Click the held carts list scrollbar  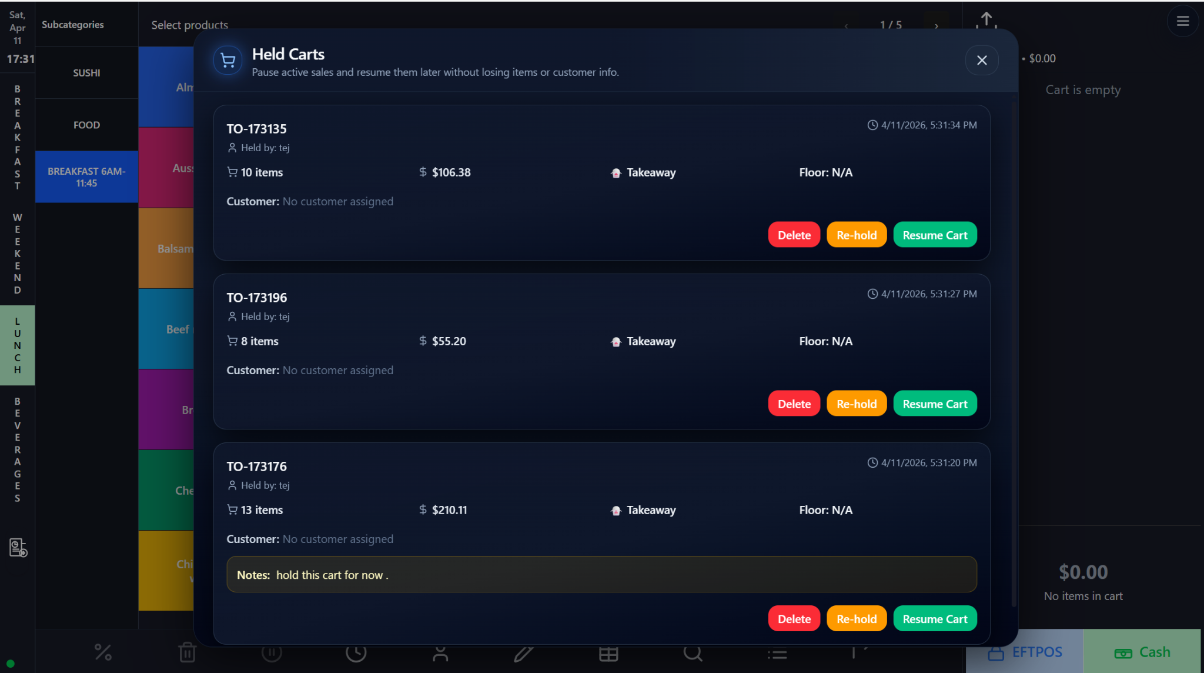click(x=1014, y=353)
